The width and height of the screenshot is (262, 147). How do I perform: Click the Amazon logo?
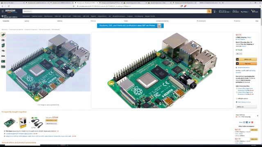tap(11, 11)
